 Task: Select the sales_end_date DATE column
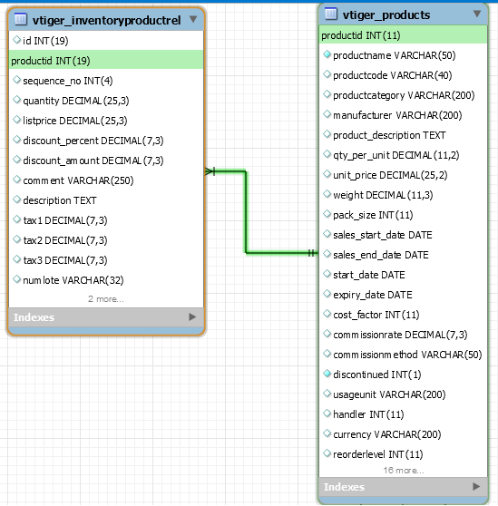(403, 255)
